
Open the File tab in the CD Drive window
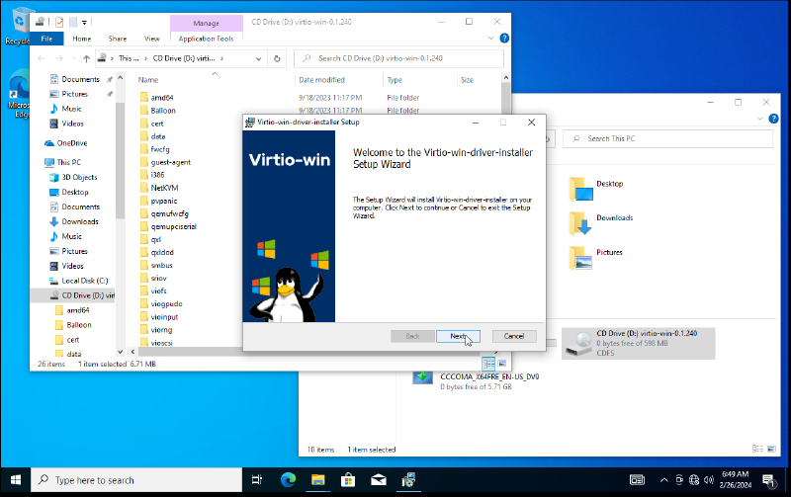pyautogui.click(x=46, y=39)
